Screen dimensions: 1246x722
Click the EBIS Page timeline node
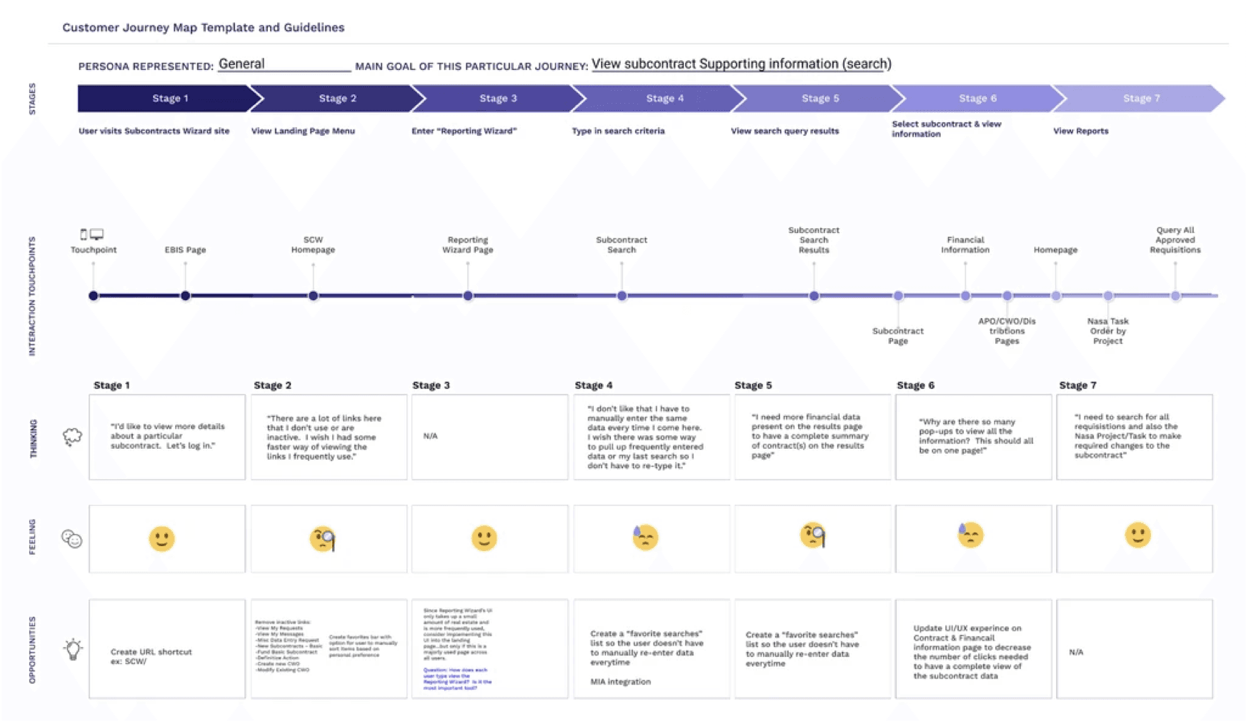point(185,294)
